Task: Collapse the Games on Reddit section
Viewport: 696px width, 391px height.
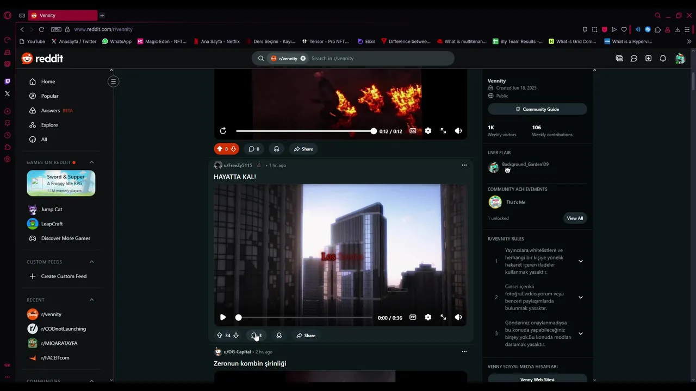Action: [91, 162]
